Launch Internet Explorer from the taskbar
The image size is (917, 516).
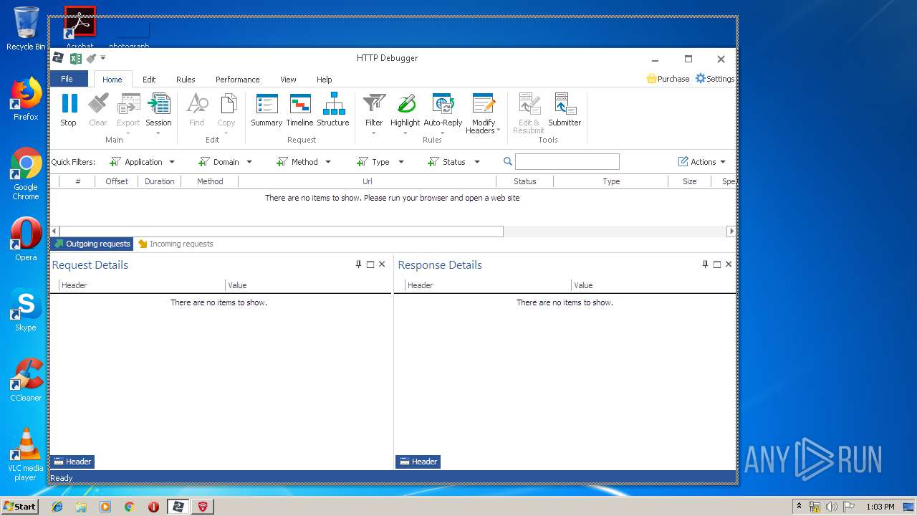(57, 507)
